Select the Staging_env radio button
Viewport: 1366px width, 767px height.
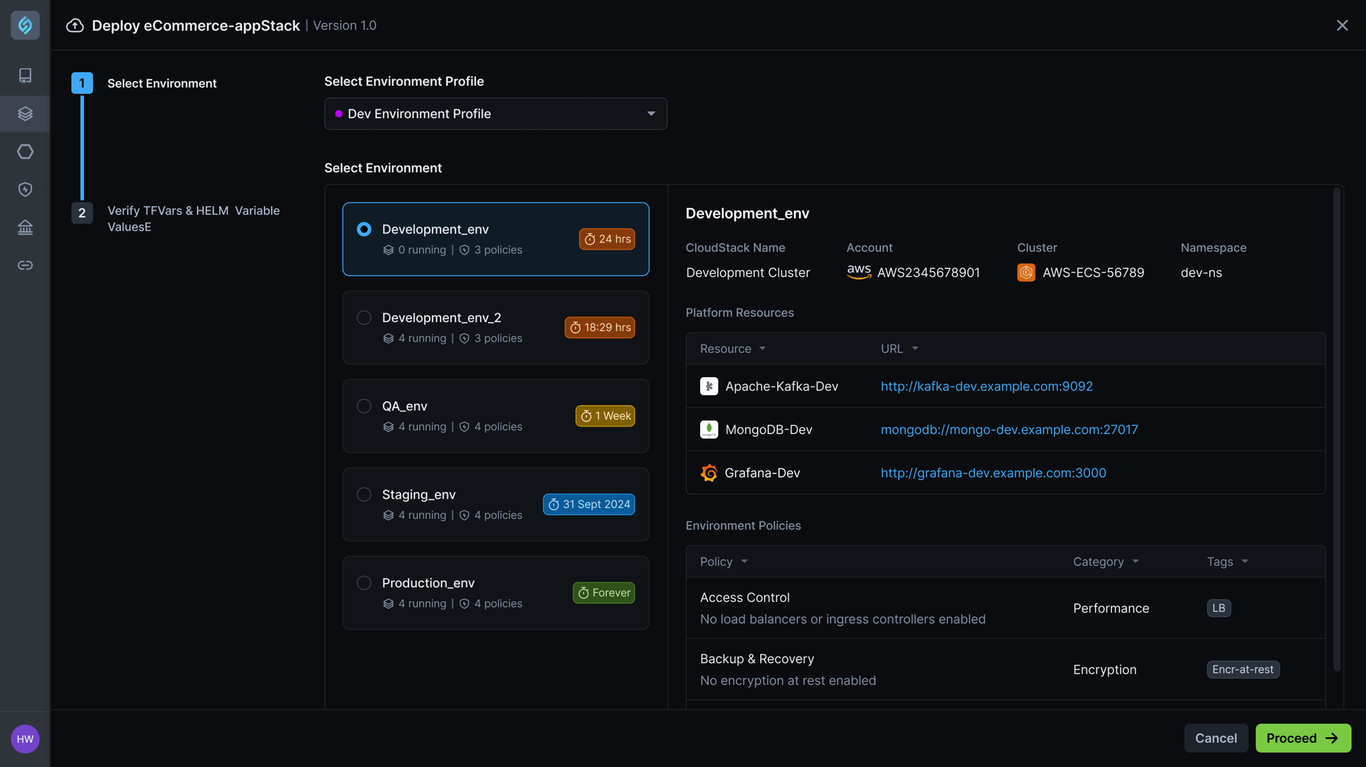coord(364,495)
